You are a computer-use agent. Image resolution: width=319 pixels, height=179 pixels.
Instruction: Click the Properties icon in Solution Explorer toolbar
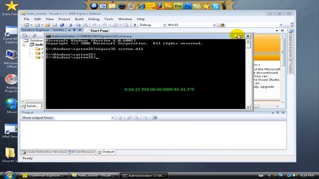(x=25, y=35)
